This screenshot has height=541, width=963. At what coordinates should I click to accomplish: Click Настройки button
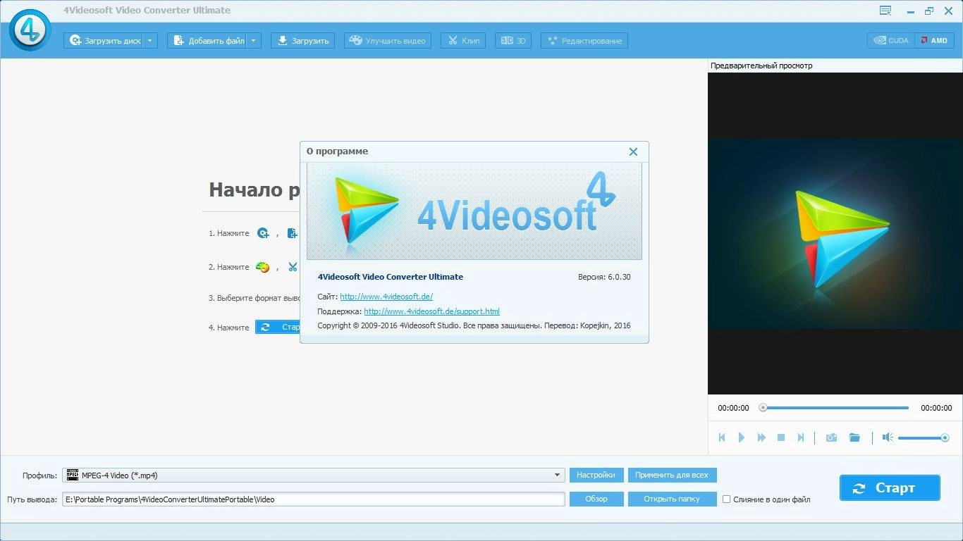[x=596, y=475]
